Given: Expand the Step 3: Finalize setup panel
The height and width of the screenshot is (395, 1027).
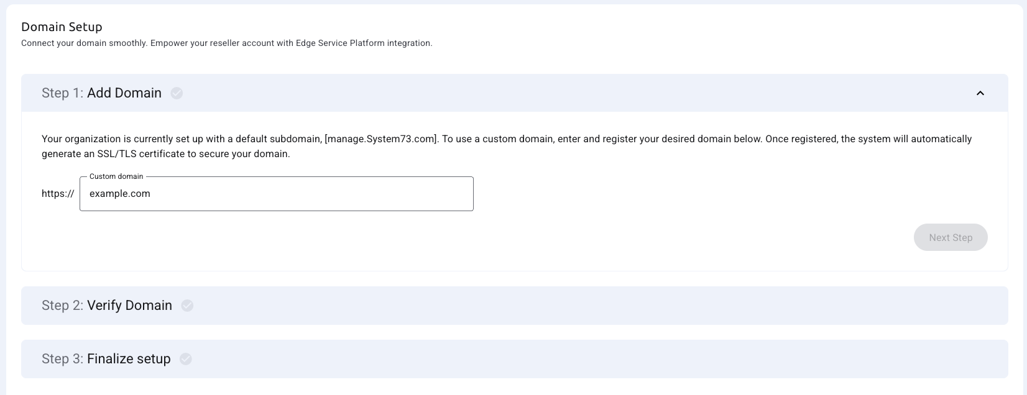Looking at the screenshot, I should [x=515, y=359].
